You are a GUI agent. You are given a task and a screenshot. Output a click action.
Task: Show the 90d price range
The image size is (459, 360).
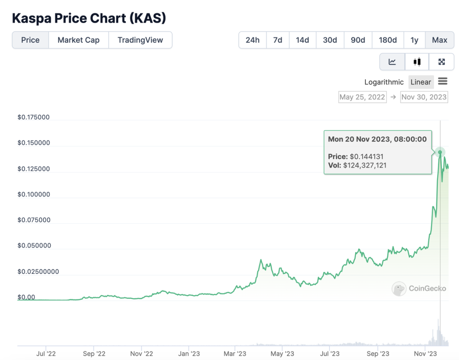click(358, 40)
